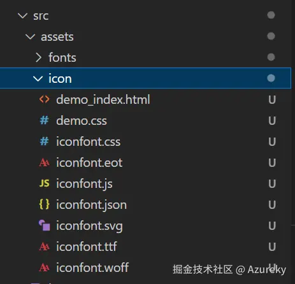
Task: Click the hash icon next to iconfont.css
Action: (x=45, y=141)
